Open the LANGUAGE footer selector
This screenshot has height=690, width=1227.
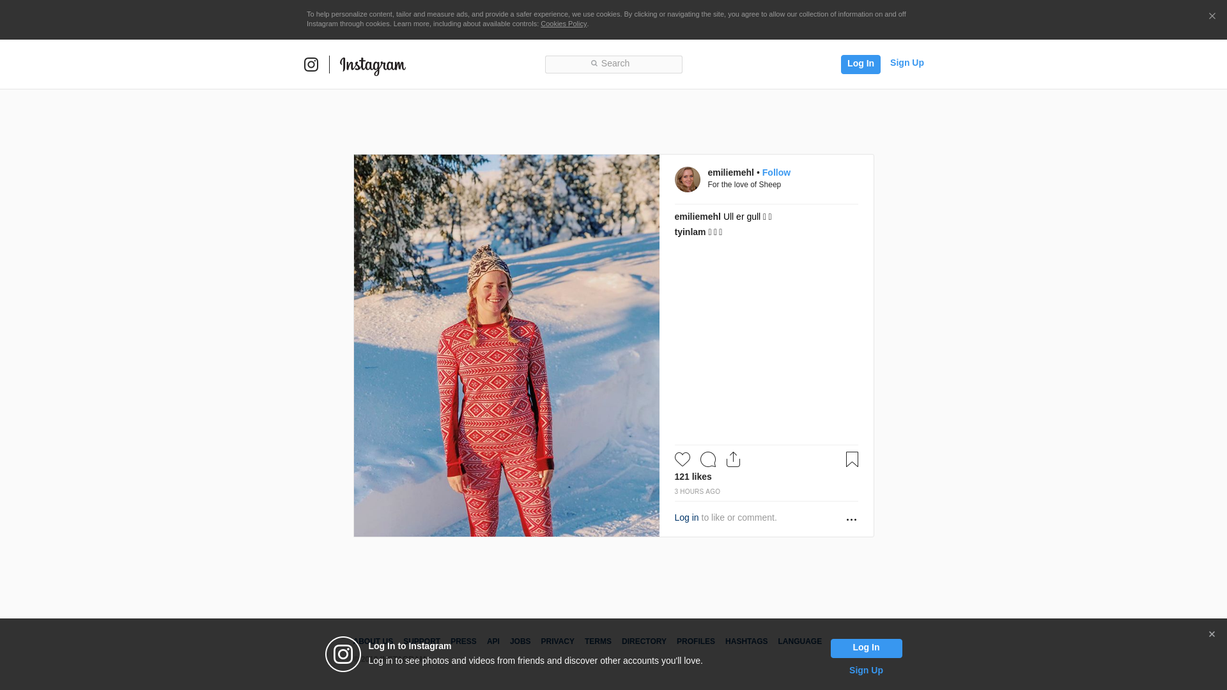coord(799,641)
